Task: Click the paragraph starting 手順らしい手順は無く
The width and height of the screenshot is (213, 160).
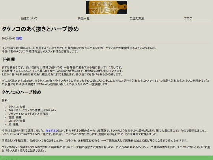Action: pos(95,141)
